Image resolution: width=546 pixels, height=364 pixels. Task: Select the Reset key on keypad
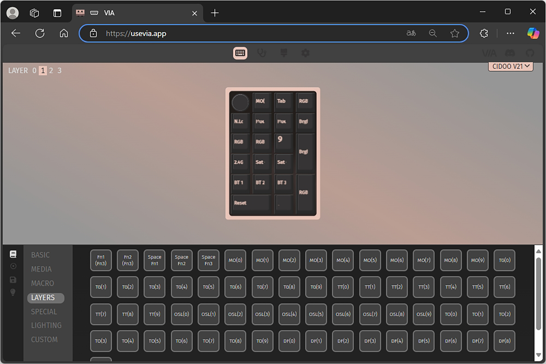coord(251,203)
